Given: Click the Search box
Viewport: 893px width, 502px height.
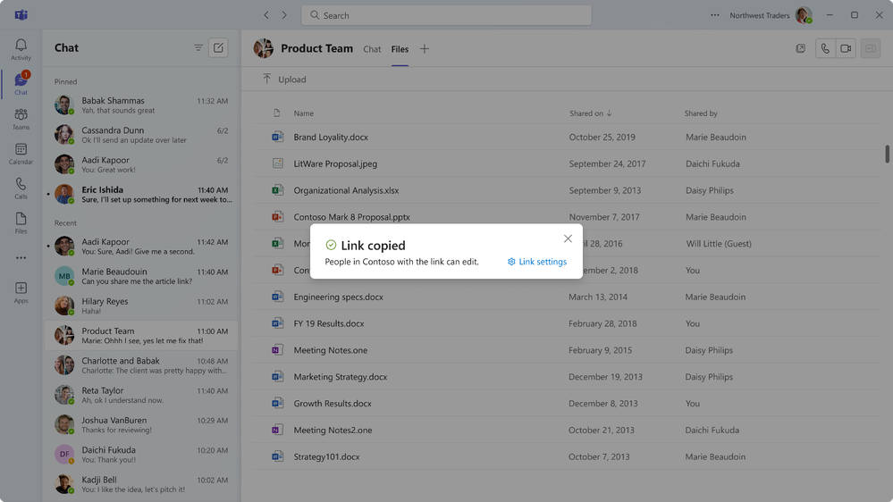Looking at the screenshot, I should tap(446, 15).
